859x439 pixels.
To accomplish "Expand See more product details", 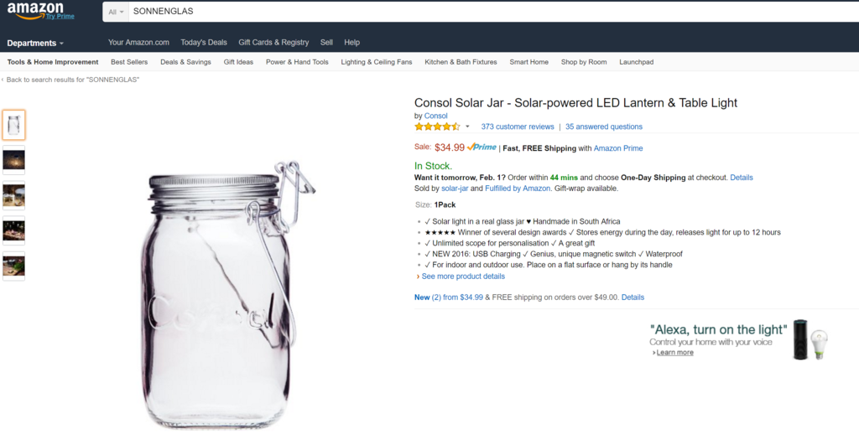I will coord(463,276).
